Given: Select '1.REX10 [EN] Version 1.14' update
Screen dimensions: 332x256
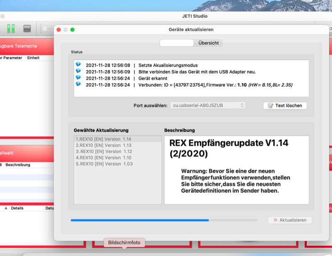Looking at the screenshot, I should (117, 139).
